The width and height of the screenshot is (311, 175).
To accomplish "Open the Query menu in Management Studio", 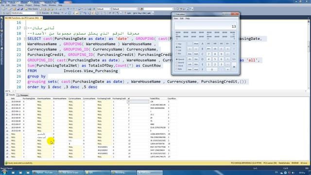I will 21,5.
